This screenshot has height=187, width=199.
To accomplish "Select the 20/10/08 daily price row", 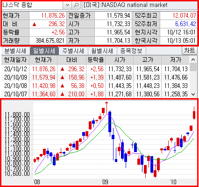I will click(x=95, y=86).
